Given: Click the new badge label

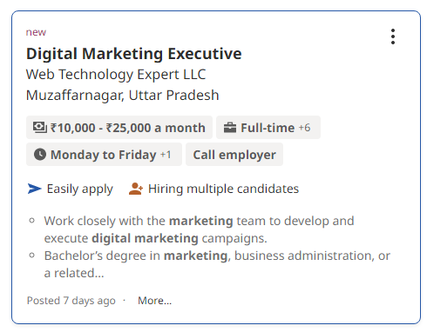Looking at the screenshot, I should pos(36,32).
